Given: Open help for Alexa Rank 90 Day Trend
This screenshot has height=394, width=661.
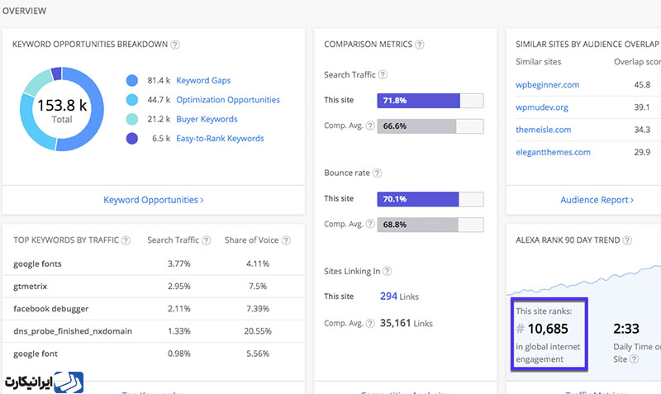Looking at the screenshot, I should [627, 240].
